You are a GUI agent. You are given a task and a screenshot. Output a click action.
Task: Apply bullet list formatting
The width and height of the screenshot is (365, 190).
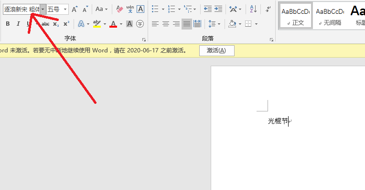155,9
